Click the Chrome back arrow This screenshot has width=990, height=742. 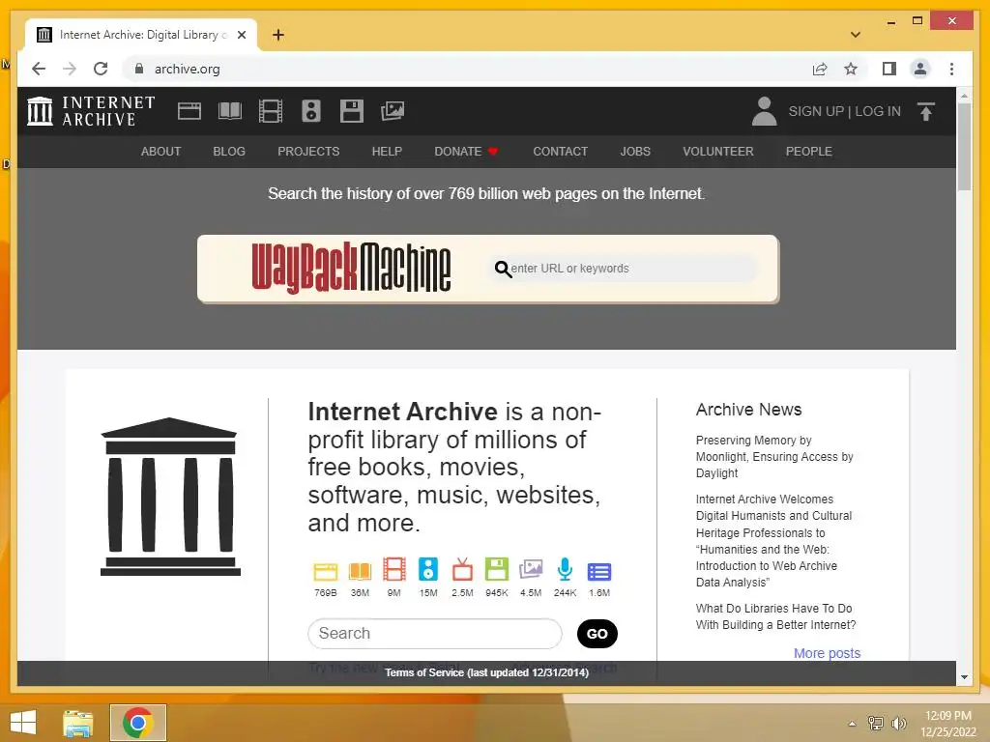39,69
